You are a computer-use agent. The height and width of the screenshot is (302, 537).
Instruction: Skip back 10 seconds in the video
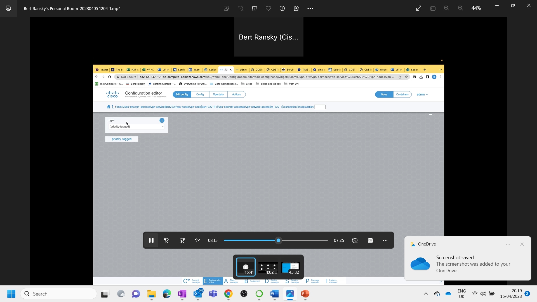click(166, 240)
